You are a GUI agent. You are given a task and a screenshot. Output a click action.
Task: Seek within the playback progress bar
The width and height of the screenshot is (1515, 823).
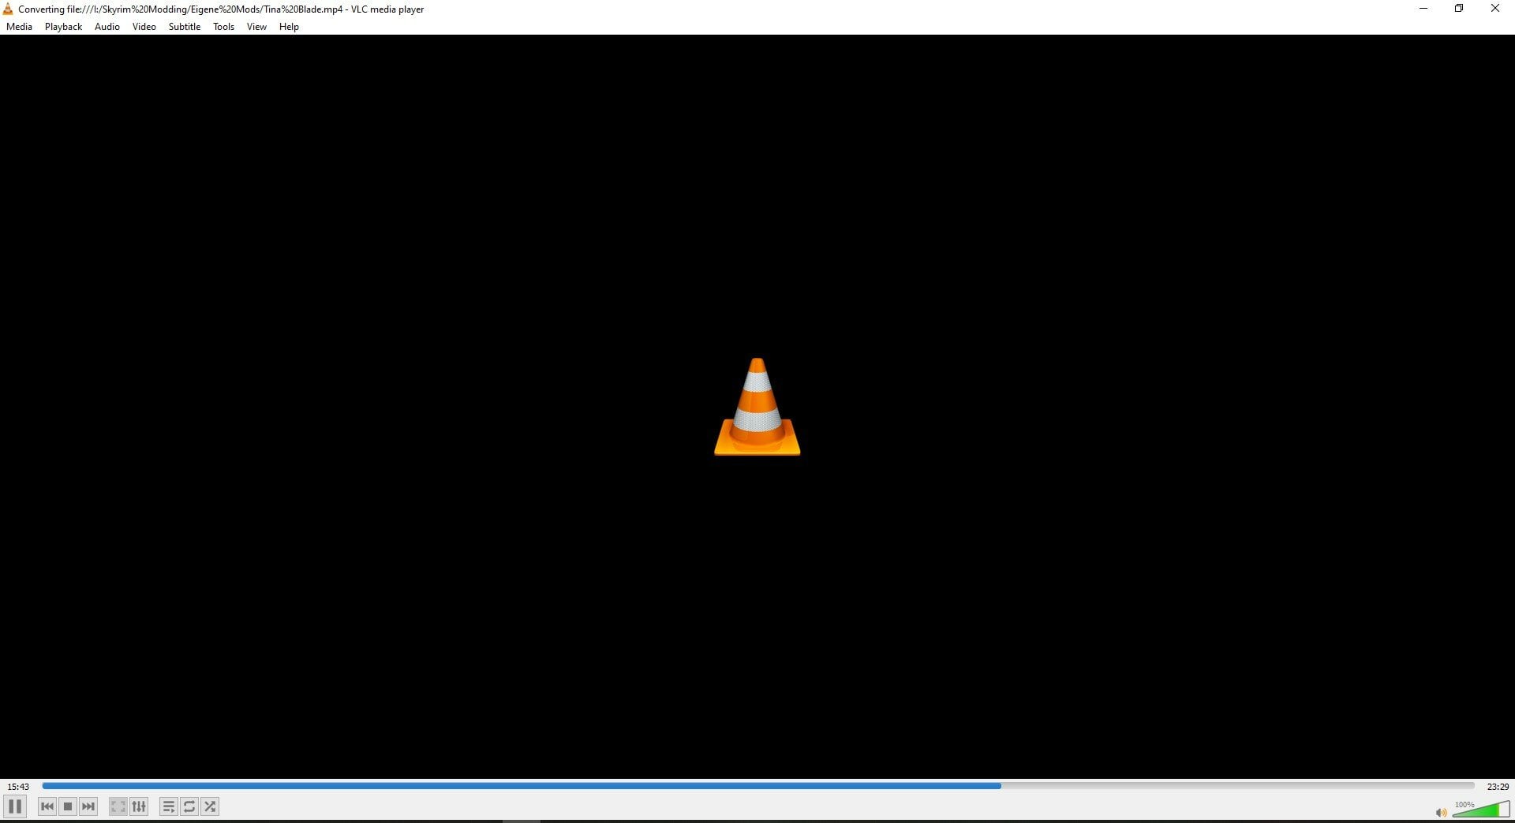click(x=758, y=786)
